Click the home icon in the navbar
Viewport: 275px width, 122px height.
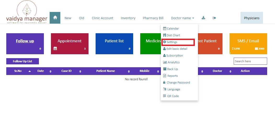55,18
